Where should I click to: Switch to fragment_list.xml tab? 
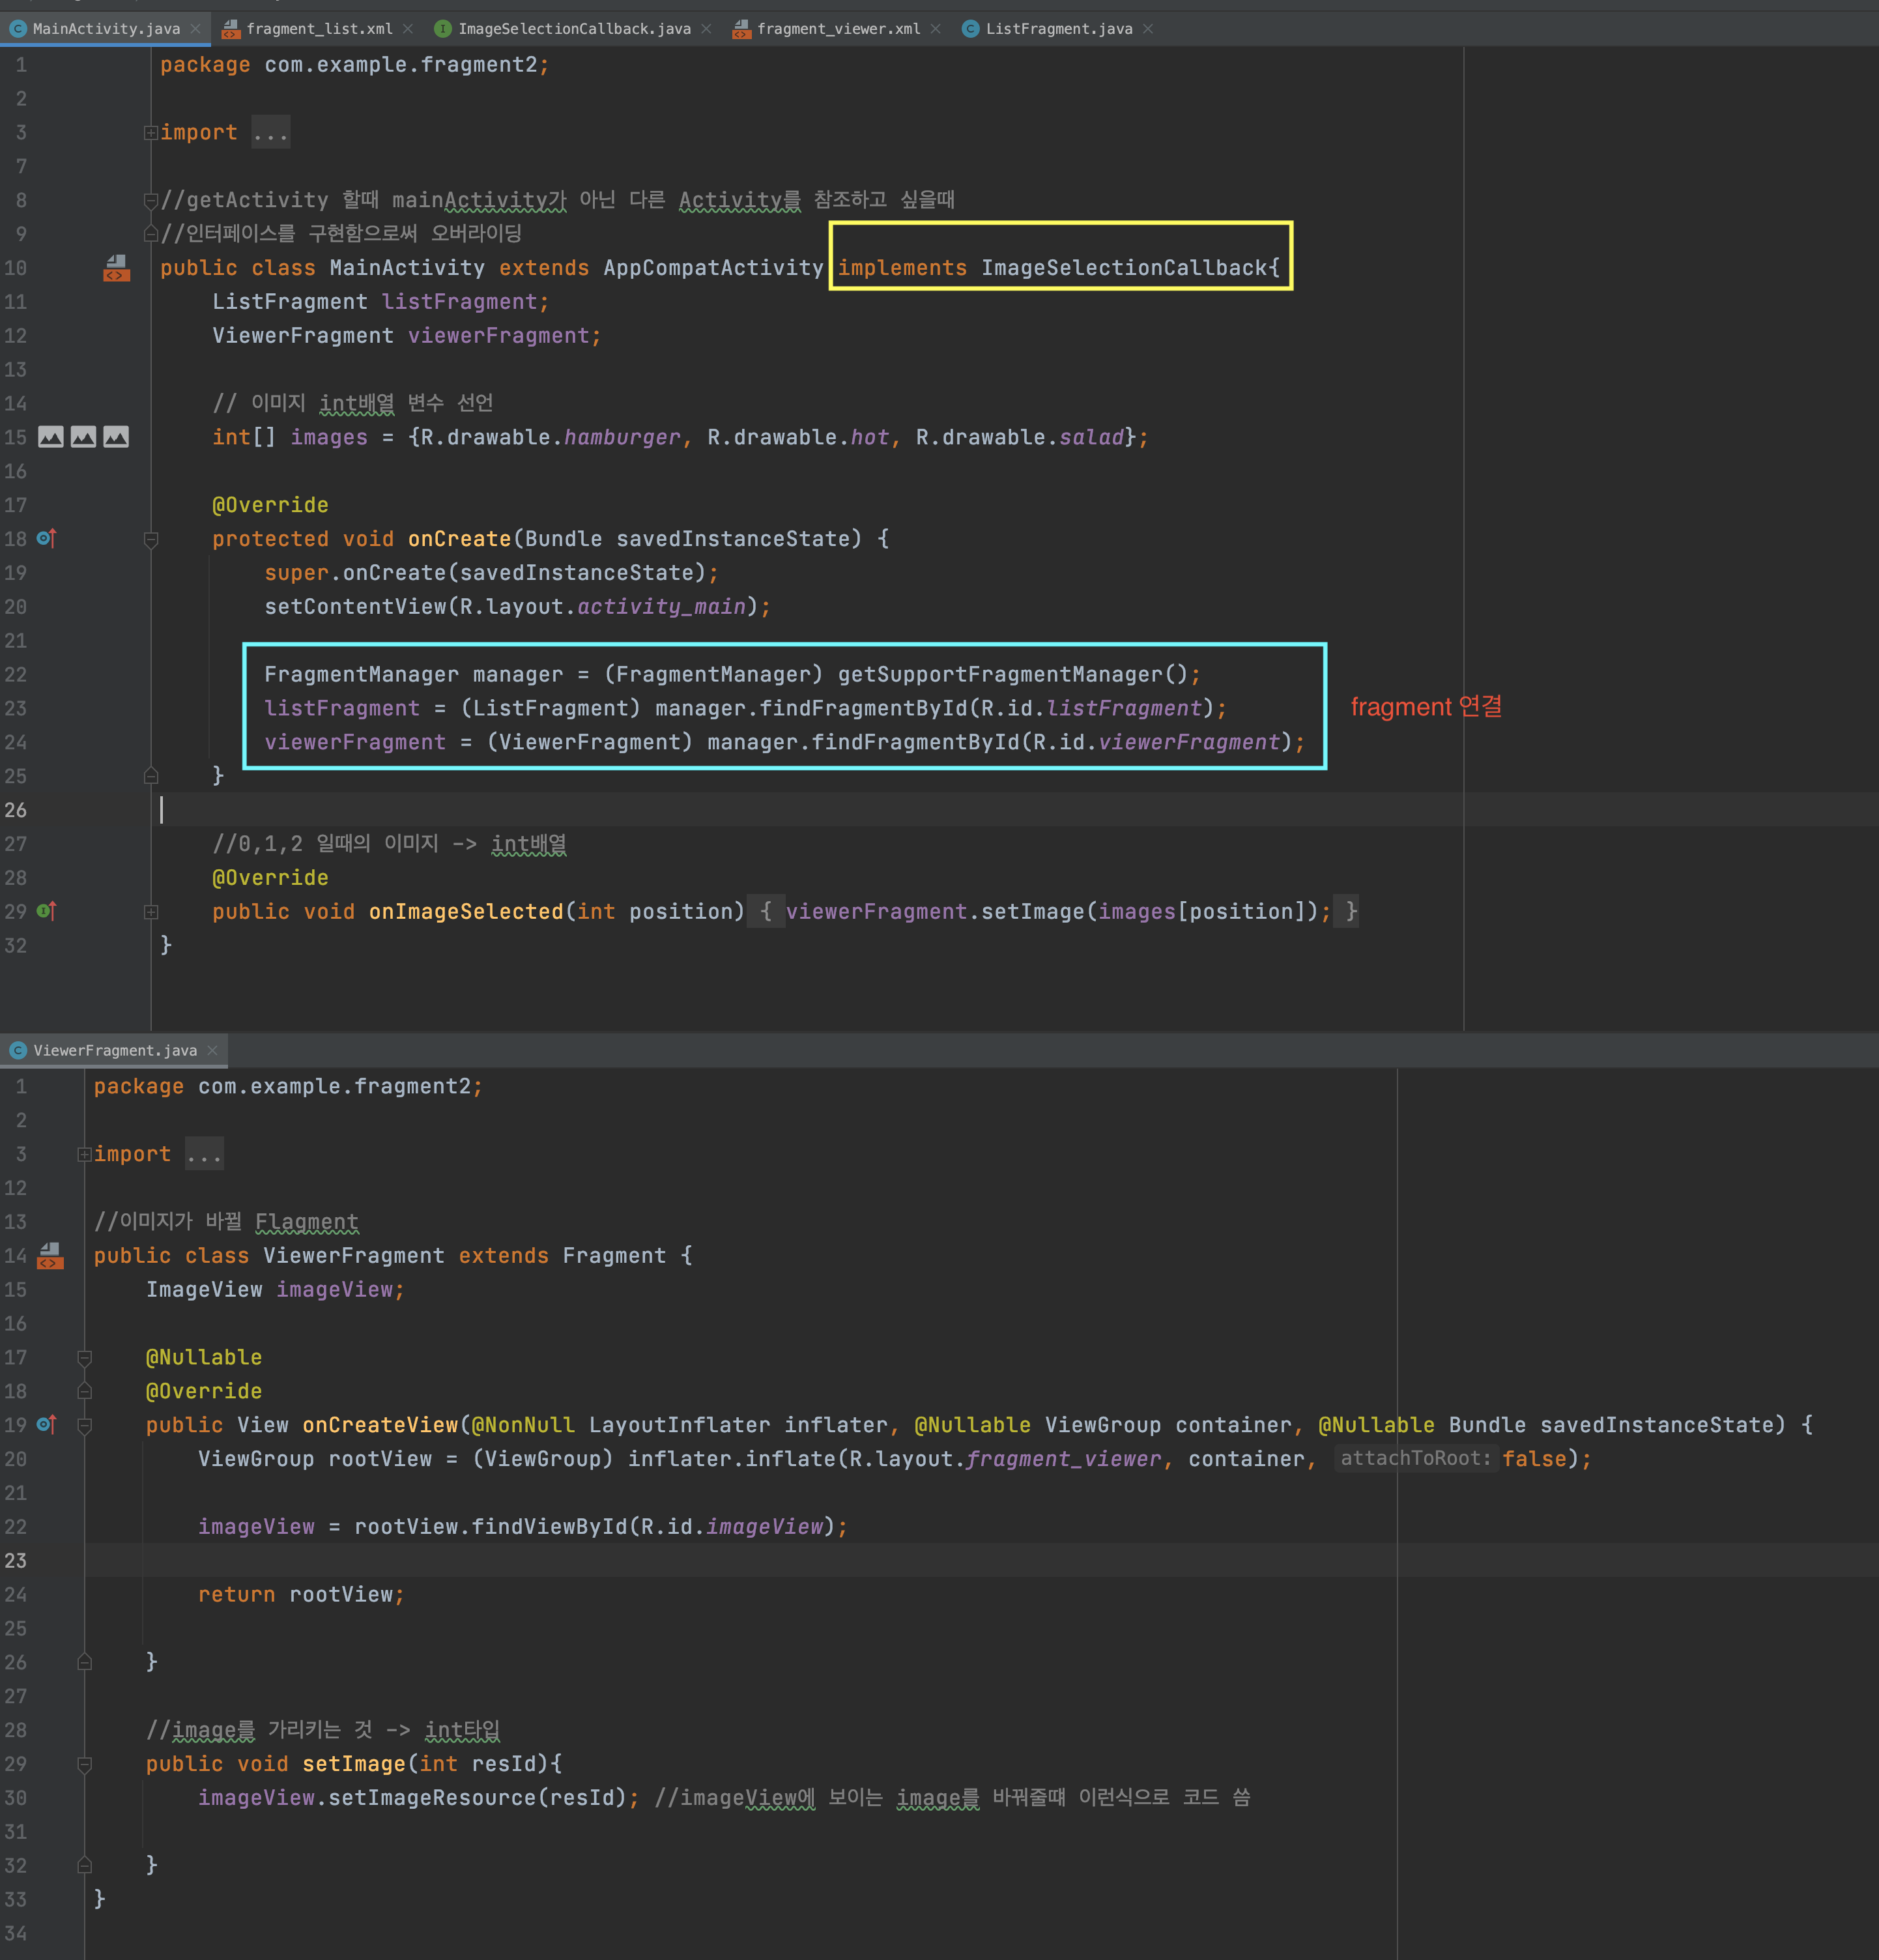coord(318,29)
